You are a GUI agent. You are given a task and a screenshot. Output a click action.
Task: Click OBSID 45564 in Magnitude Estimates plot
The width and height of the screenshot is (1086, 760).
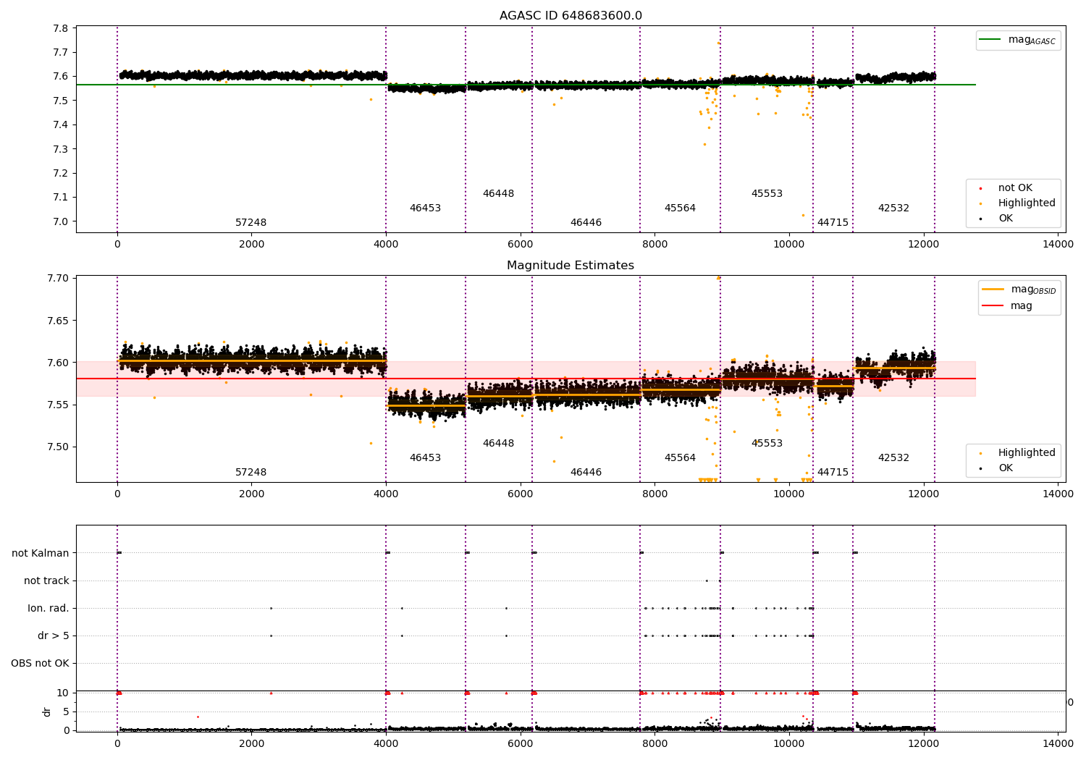[680, 458]
